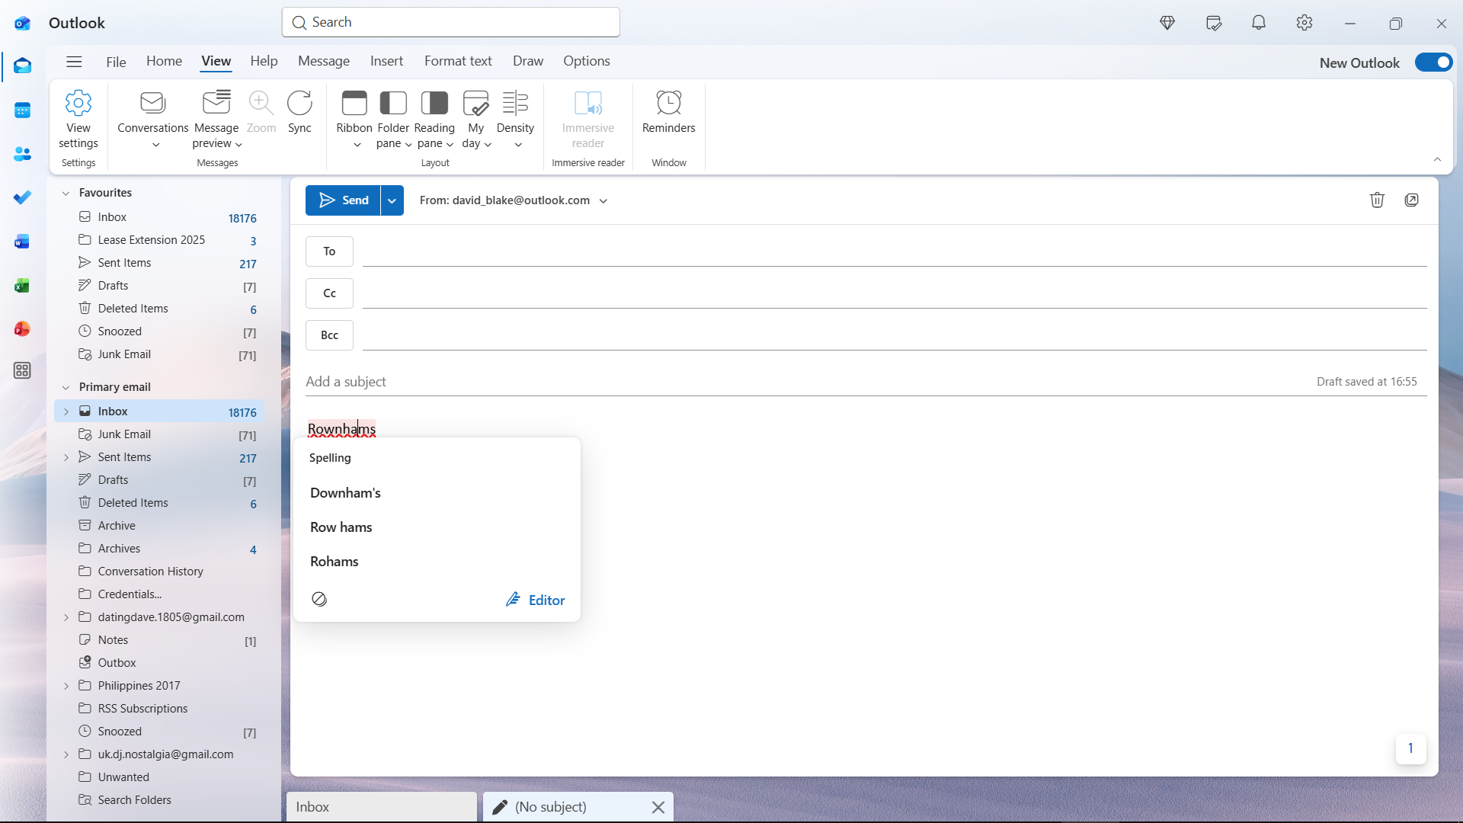
Task: Open the notifications bell
Action: click(x=1258, y=23)
